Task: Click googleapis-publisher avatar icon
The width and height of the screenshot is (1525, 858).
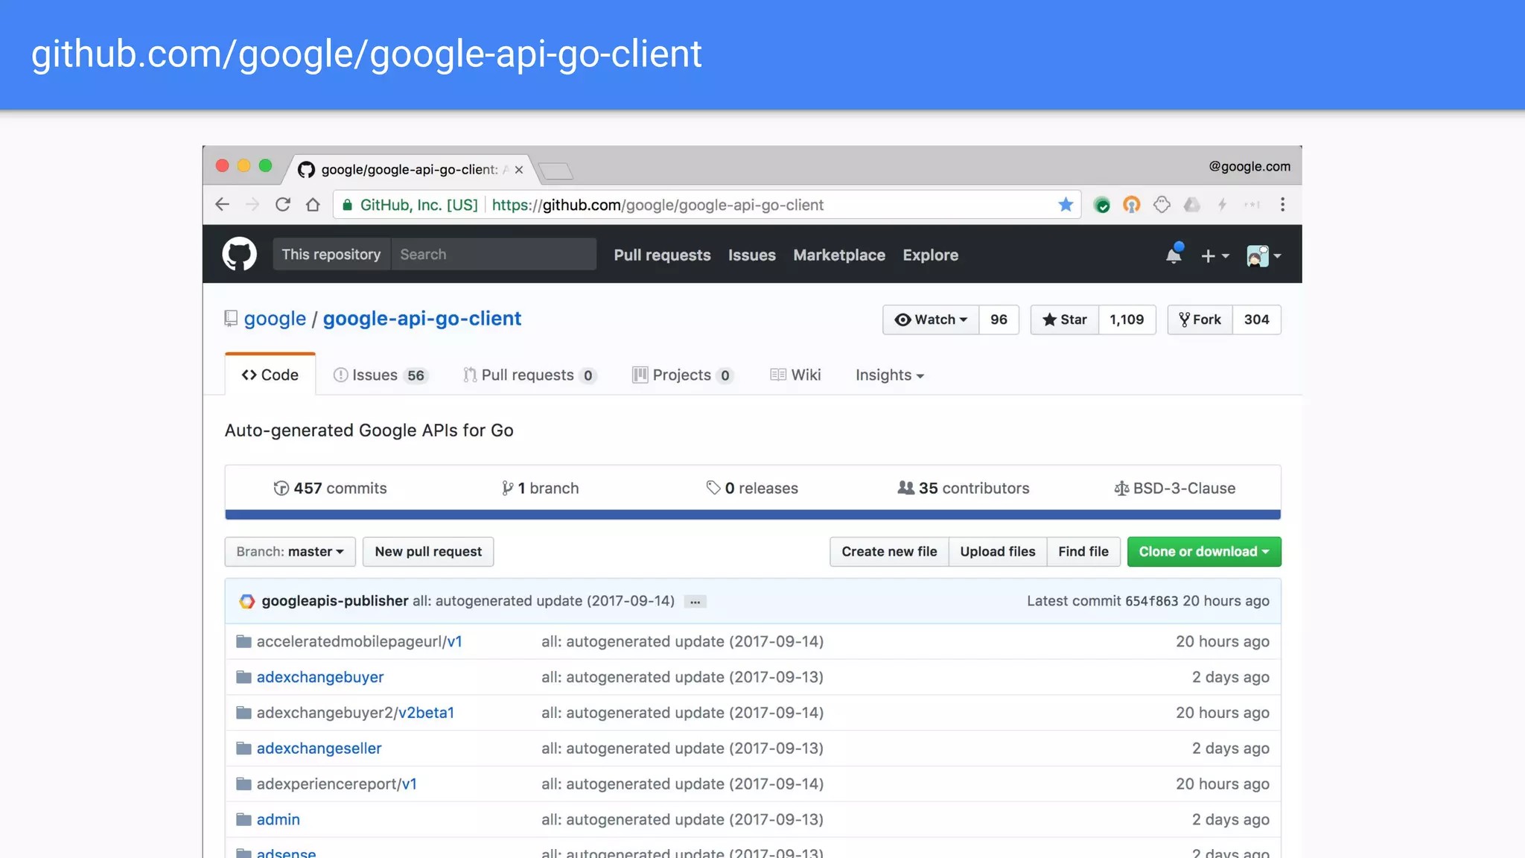Action: 246,601
